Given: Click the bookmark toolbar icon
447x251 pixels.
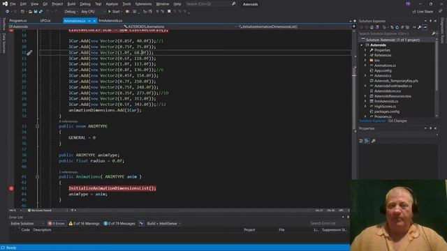Looking at the screenshot, I should click(169, 11).
